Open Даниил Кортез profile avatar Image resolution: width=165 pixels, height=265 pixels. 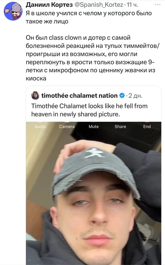[x=13, y=11]
